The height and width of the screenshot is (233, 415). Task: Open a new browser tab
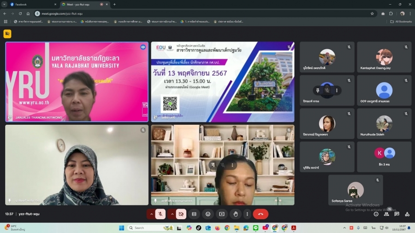114,4
